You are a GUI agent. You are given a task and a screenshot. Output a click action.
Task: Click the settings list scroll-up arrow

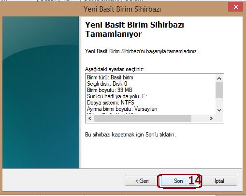coord(219,78)
